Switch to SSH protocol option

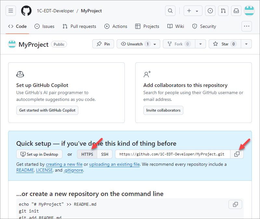104,154
